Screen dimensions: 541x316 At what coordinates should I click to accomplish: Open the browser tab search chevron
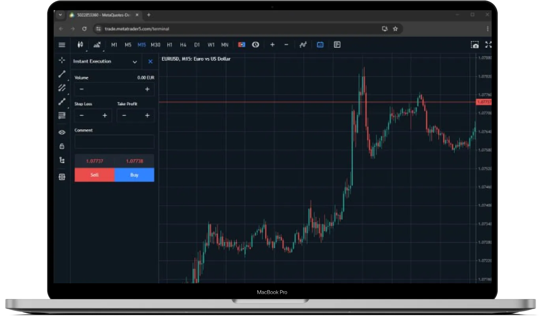(x=60, y=15)
